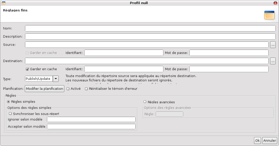
Task: Expand the Type dropdown arrow
Action: (x=56, y=79)
